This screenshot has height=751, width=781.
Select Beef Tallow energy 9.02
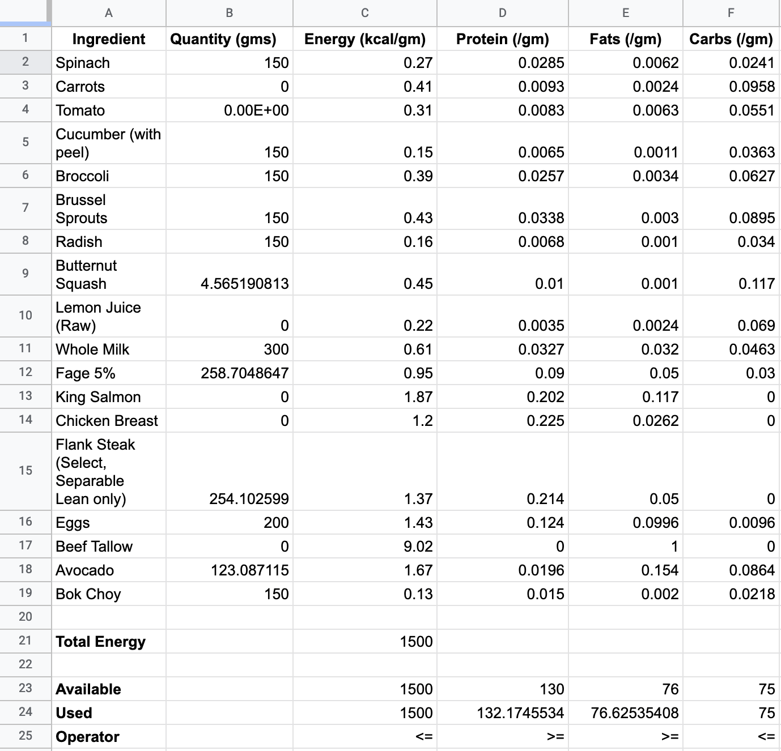tap(365, 546)
